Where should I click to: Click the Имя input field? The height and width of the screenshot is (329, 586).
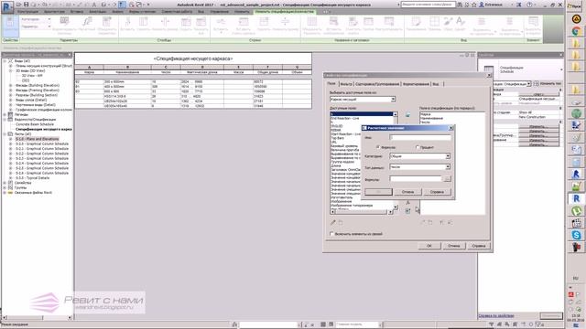click(420, 138)
